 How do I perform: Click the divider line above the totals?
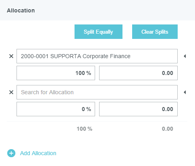coord(97,121)
